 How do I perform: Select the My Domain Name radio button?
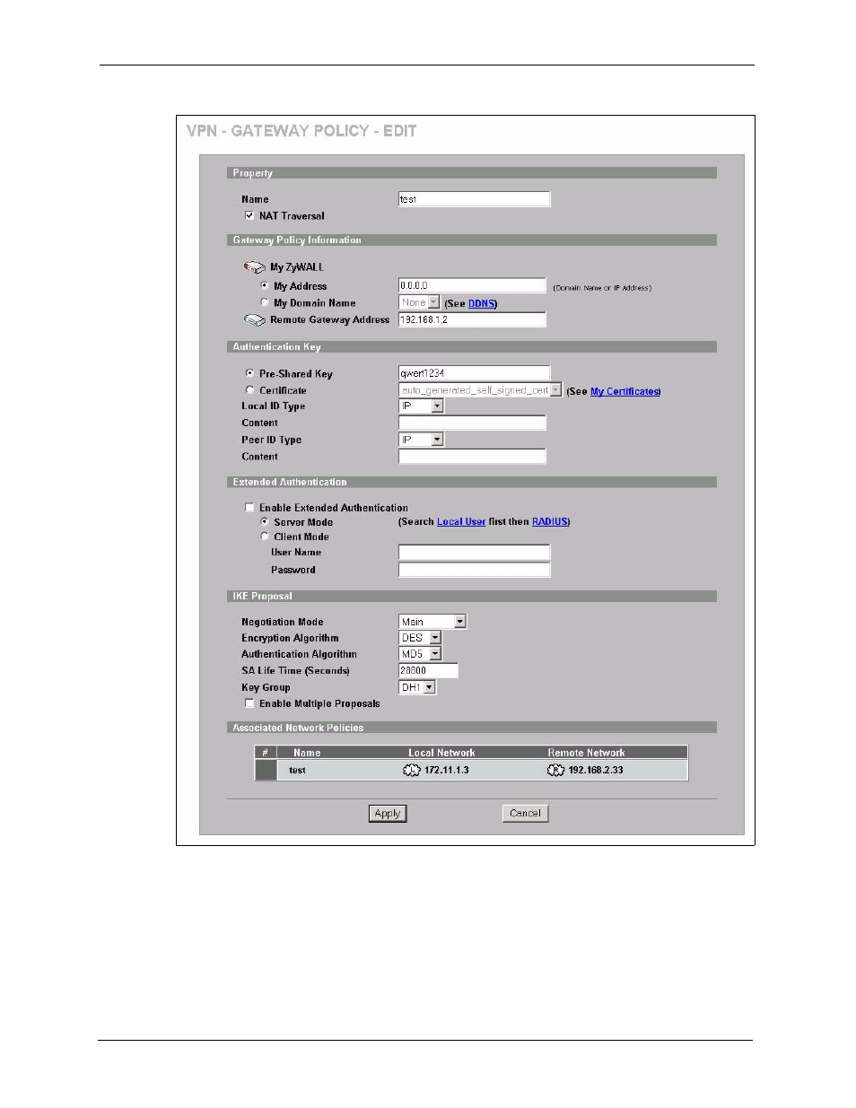pos(264,303)
